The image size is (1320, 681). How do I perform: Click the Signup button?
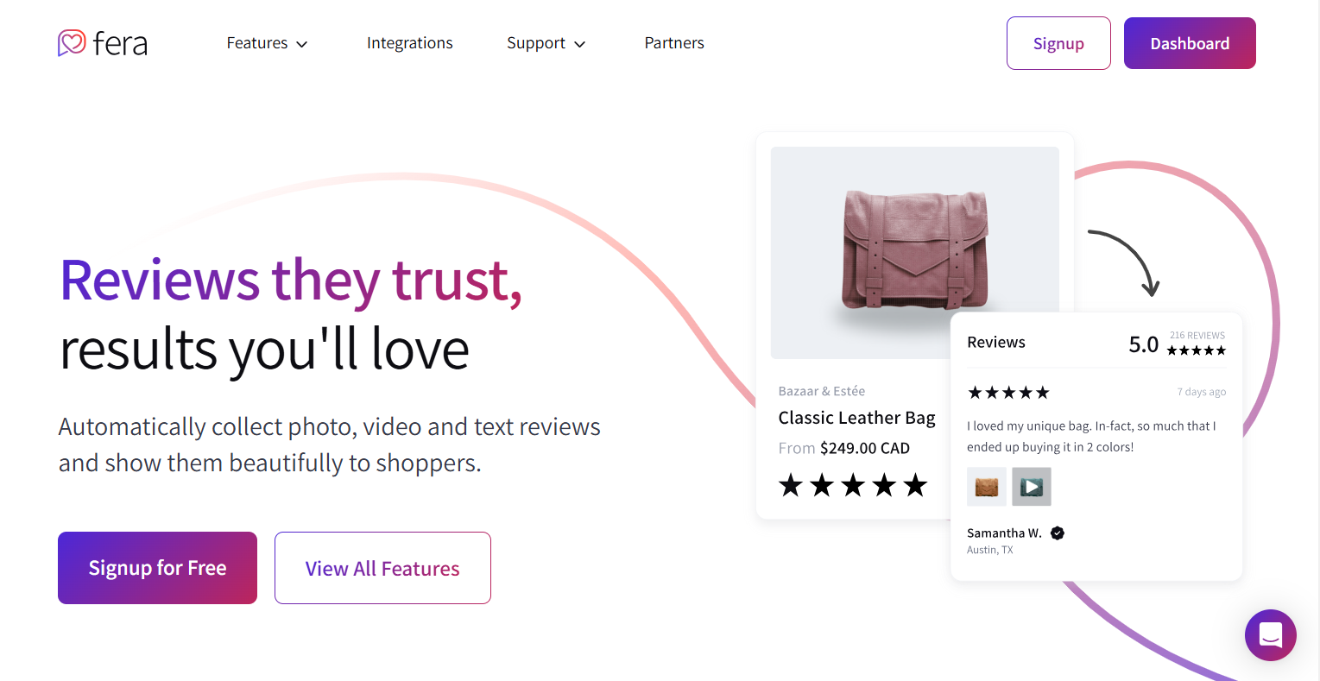1058,42
